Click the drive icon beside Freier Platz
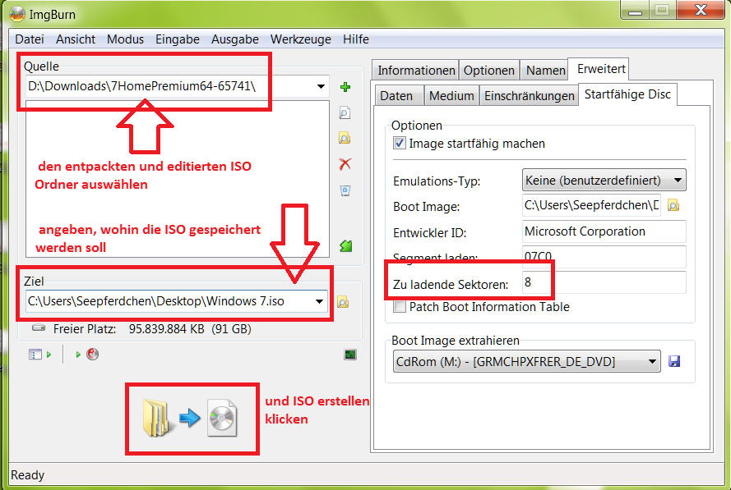This screenshot has height=490, width=731. [x=39, y=327]
